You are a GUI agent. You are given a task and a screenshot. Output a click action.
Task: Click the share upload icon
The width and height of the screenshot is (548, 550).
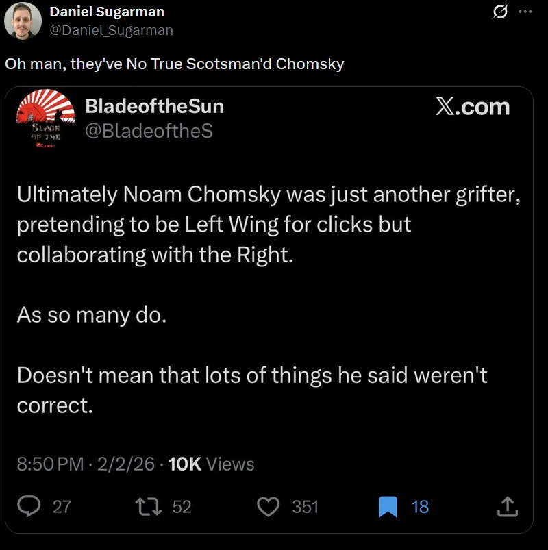point(506,506)
